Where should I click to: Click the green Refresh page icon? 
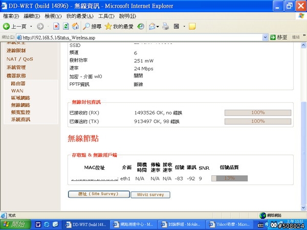point(66,26)
